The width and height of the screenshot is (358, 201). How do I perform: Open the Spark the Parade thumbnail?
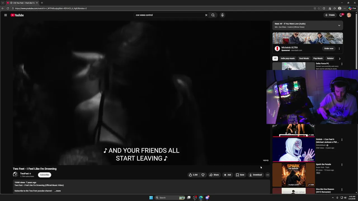294,175
